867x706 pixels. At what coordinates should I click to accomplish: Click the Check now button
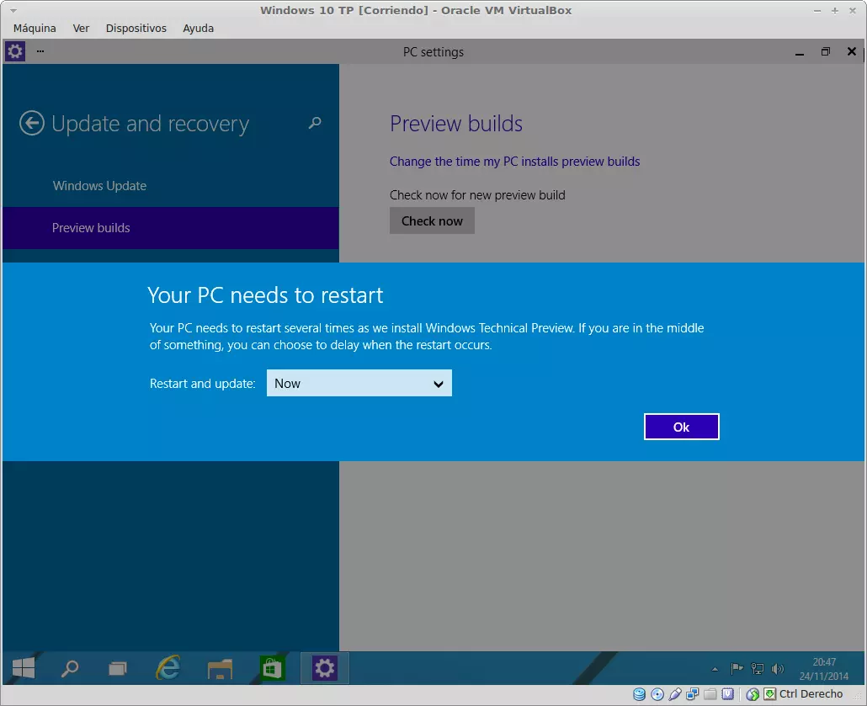click(x=432, y=221)
